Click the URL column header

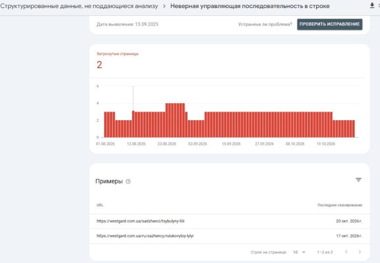click(x=100, y=205)
